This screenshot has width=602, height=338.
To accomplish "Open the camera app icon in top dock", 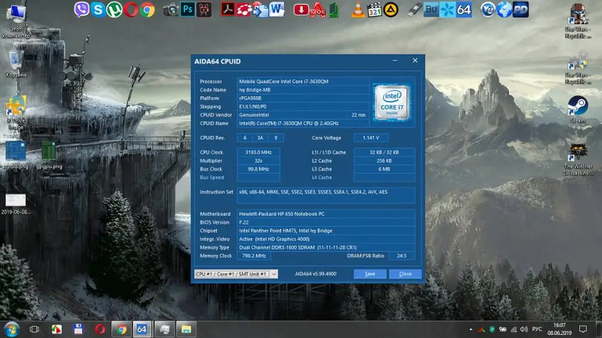I will tap(171, 10).
